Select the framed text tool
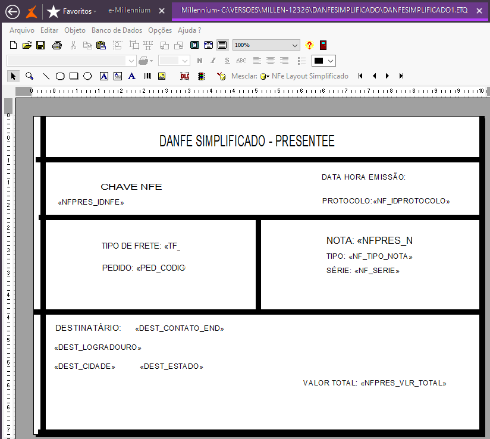Image resolution: width=490 pixels, height=439 pixels. point(104,76)
